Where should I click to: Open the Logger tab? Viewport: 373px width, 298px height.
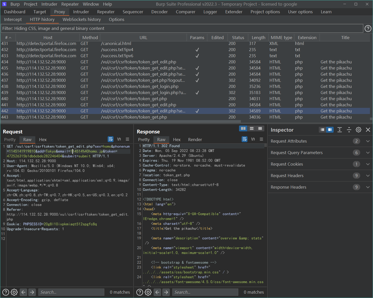[x=210, y=12]
